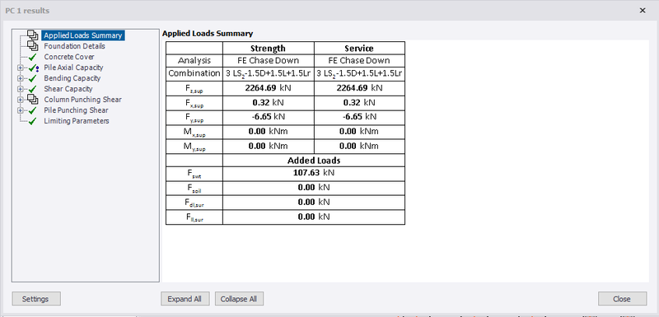Click Strength Fx,sup value 0.32 kN
The image size is (659, 317).
point(269,103)
